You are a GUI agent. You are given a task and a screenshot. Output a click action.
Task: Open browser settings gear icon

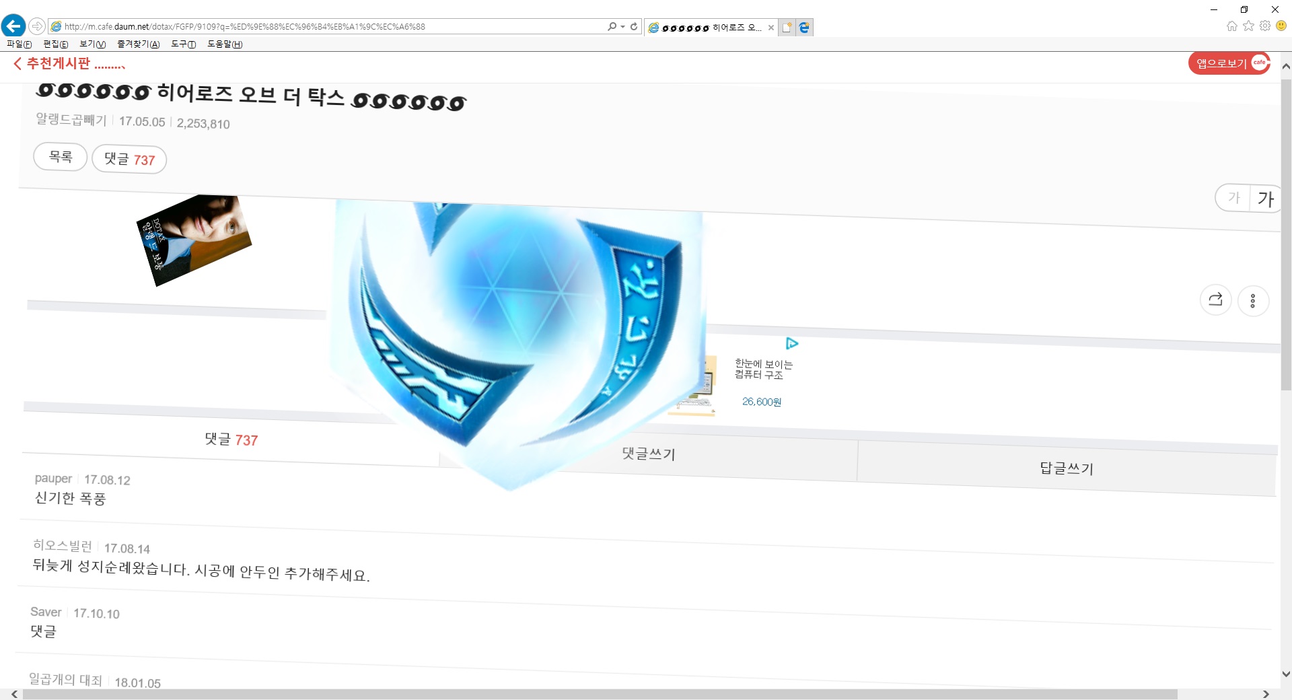pos(1265,26)
